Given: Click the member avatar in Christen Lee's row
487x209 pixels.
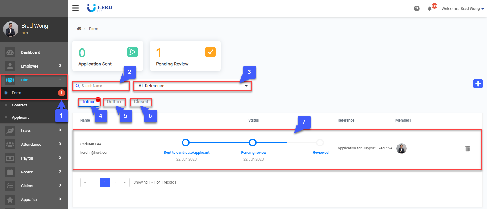Looking at the screenshot, I should 401,149.
